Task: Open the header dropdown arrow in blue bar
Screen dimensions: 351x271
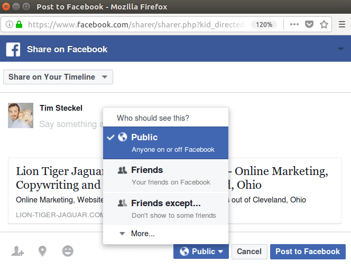Action: pos(341,50)
